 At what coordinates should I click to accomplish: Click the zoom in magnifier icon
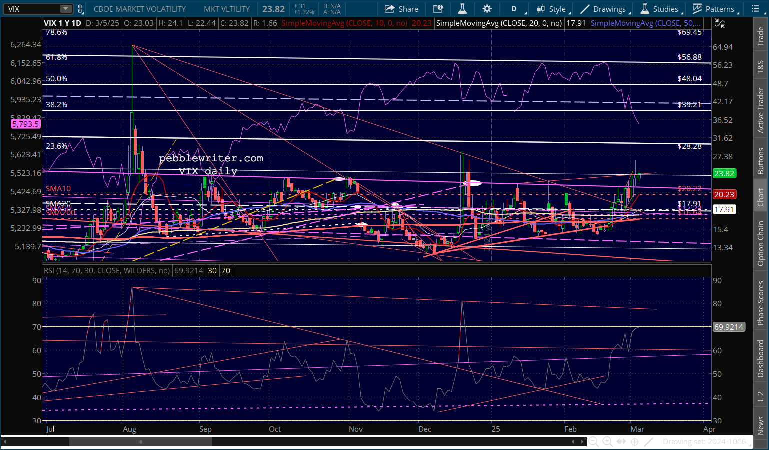point(607,441)
